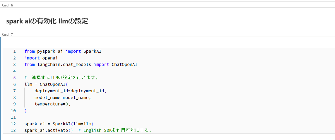The width and height of the screenshot is (335, 140).
Task: Click line 'llm = ChatOpenAI('
Action: click(x=46, y=84)
